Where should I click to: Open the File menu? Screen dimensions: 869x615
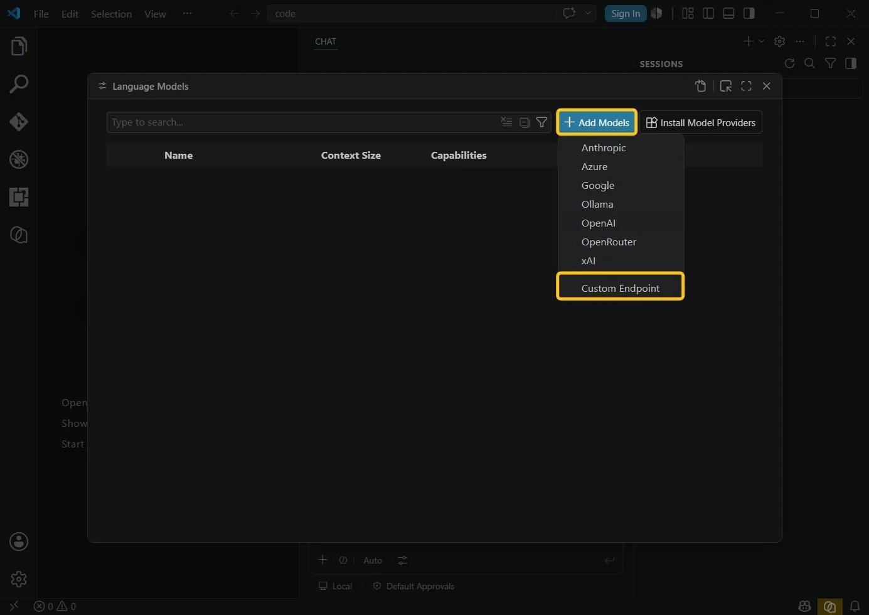tap(41, 14)
